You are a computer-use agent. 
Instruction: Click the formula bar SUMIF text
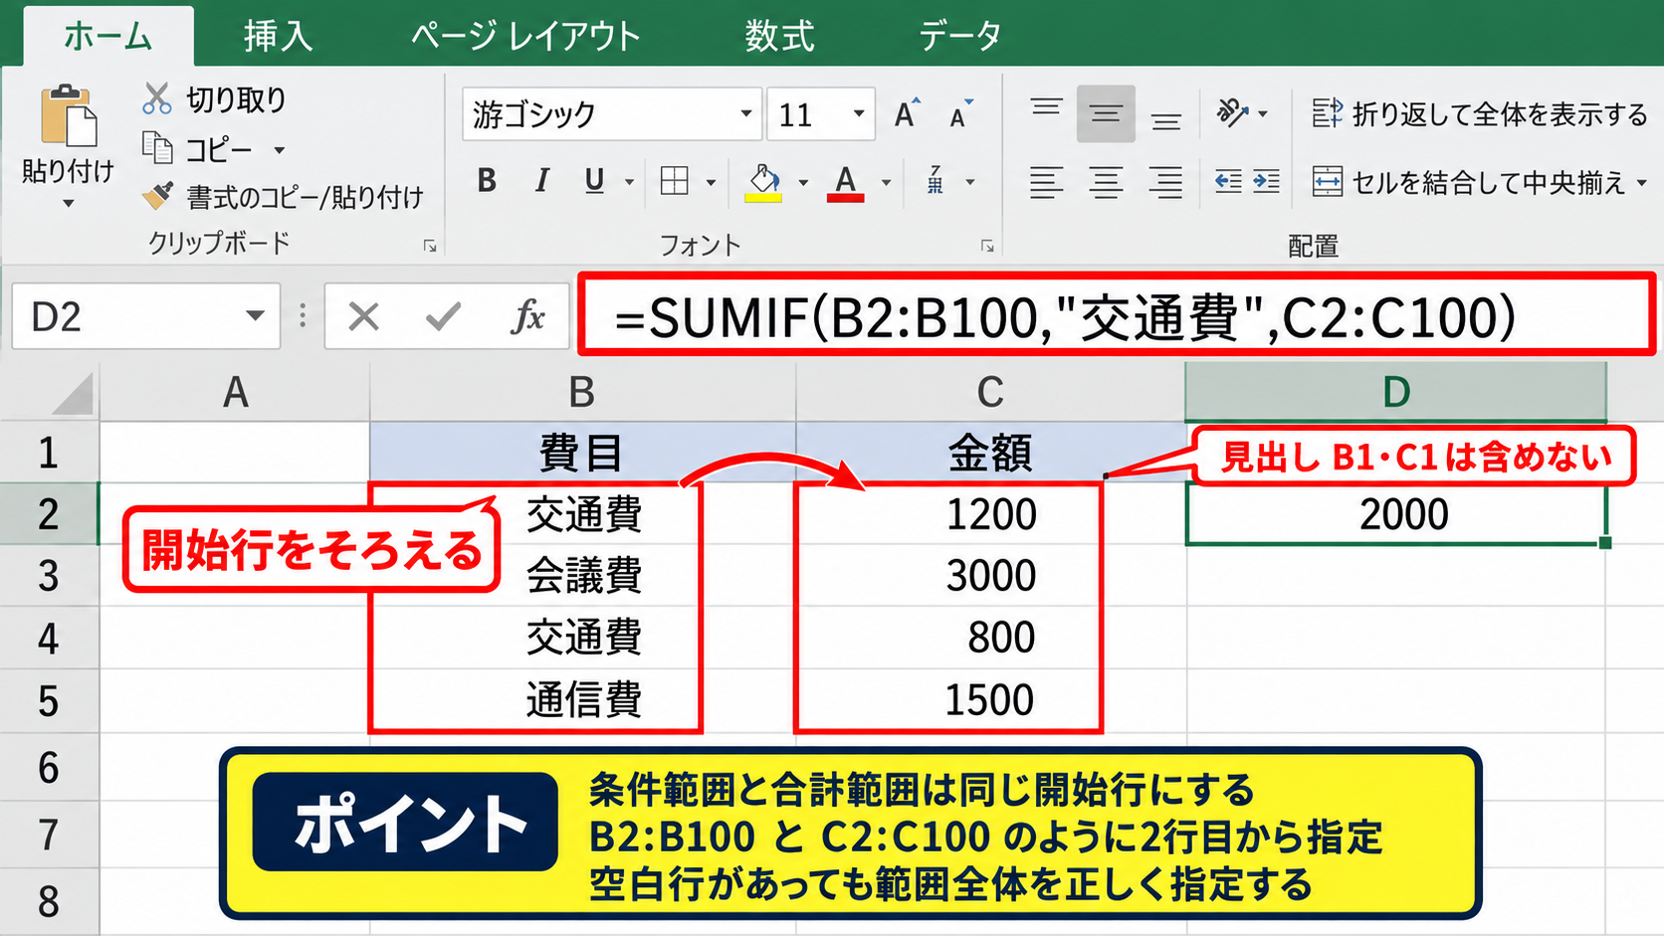[x=1065, y=318]
